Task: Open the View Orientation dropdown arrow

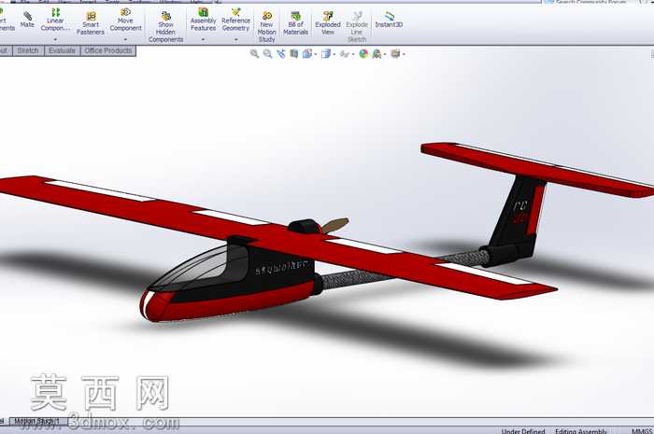Action: [315, 54]
